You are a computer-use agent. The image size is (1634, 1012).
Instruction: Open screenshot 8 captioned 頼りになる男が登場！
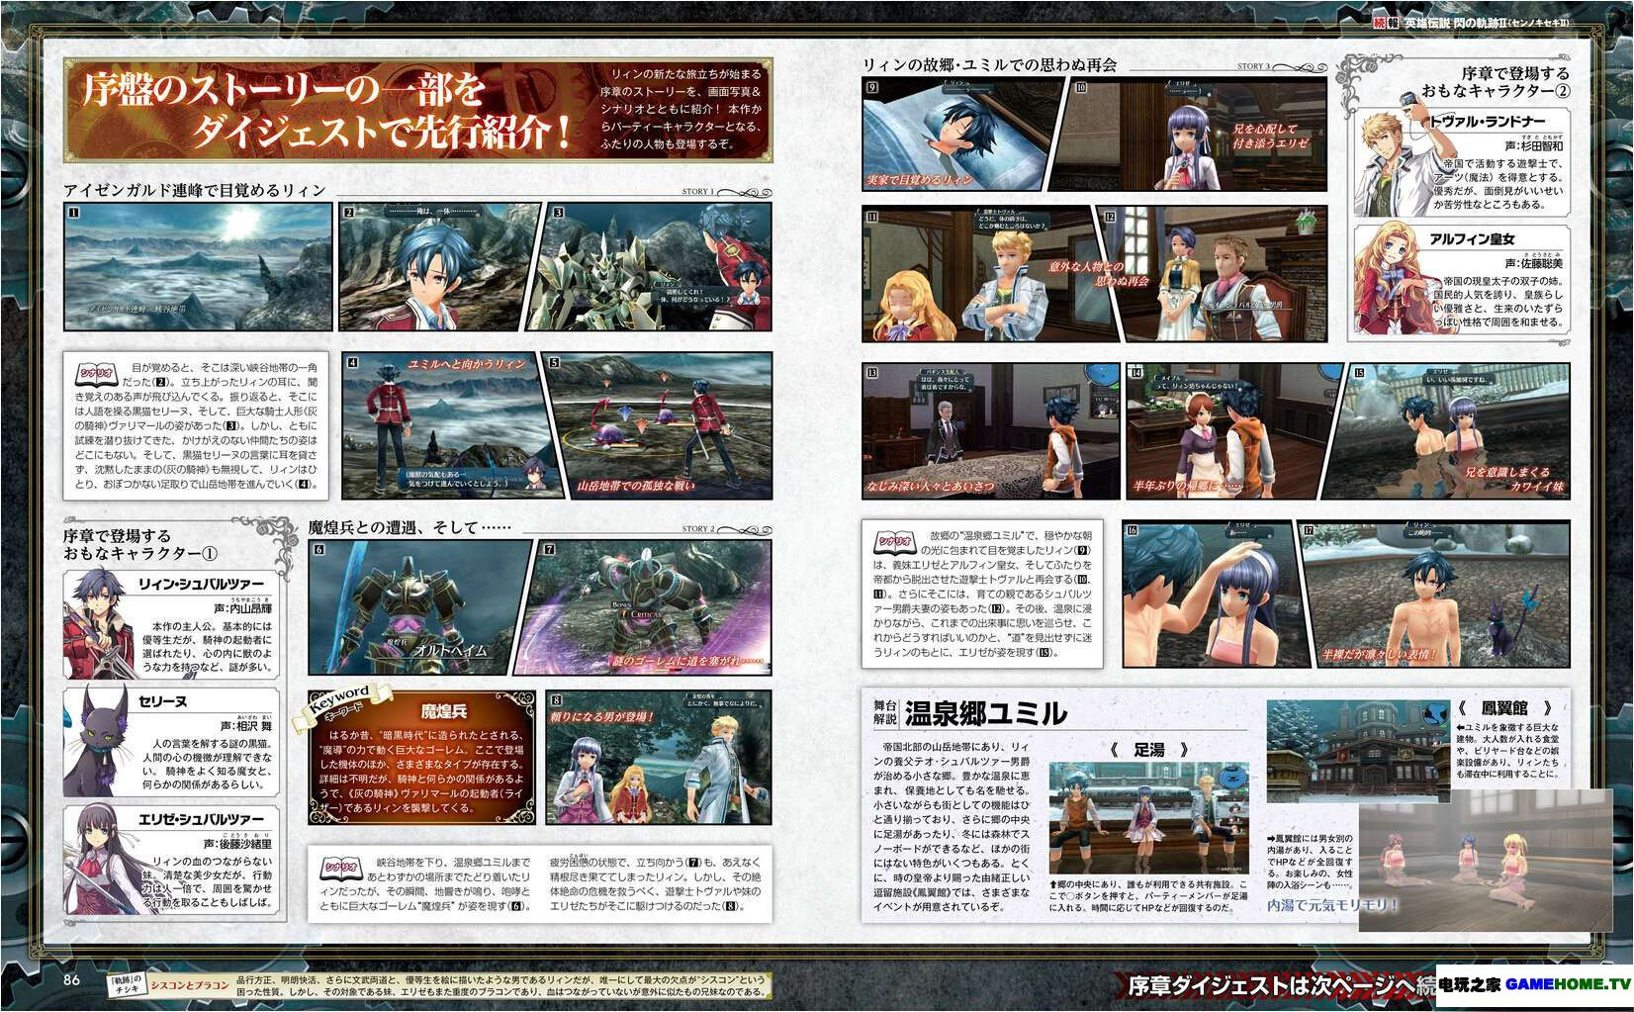pyautogui.click(x=659, y=760)
